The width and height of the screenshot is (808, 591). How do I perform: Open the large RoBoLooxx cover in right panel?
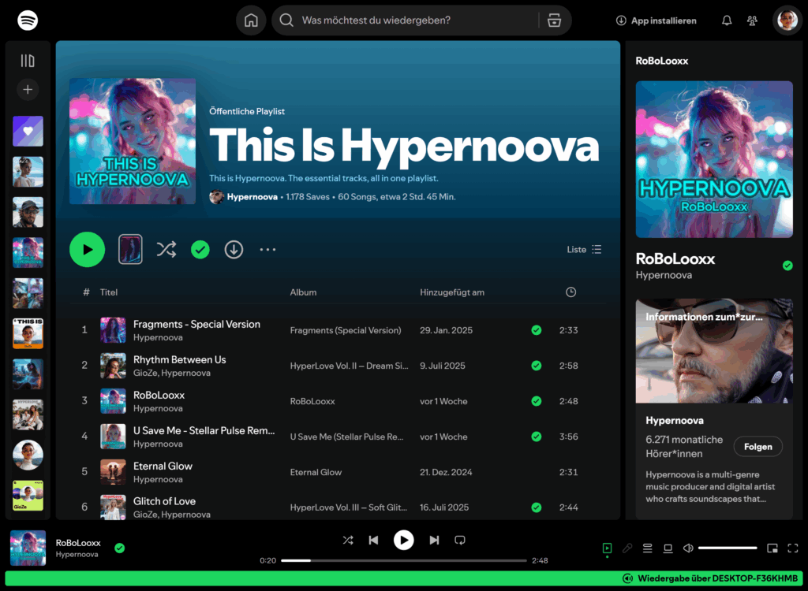click(714, 159)
